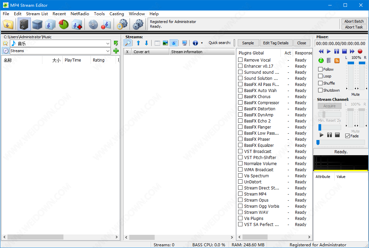Select the black speaker toolbar icon
The image size is (369, 248).
[x=24, y=24]
